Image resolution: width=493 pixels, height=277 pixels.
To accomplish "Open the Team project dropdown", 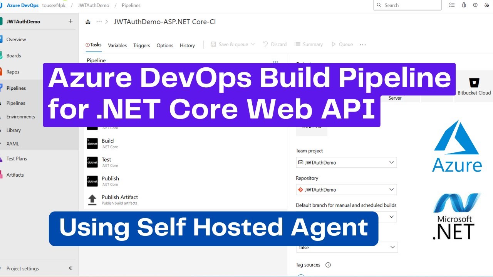I will click(x=346, y=162).
